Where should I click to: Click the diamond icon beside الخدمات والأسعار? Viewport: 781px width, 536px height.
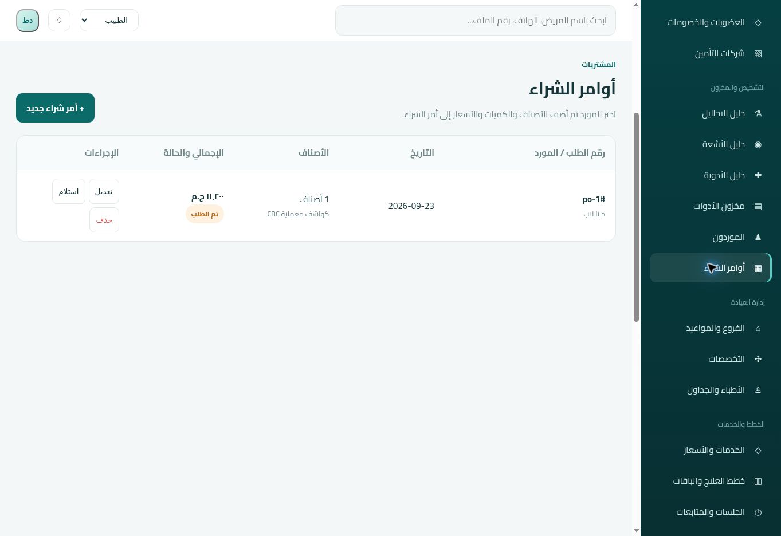[x=758, y=450]
